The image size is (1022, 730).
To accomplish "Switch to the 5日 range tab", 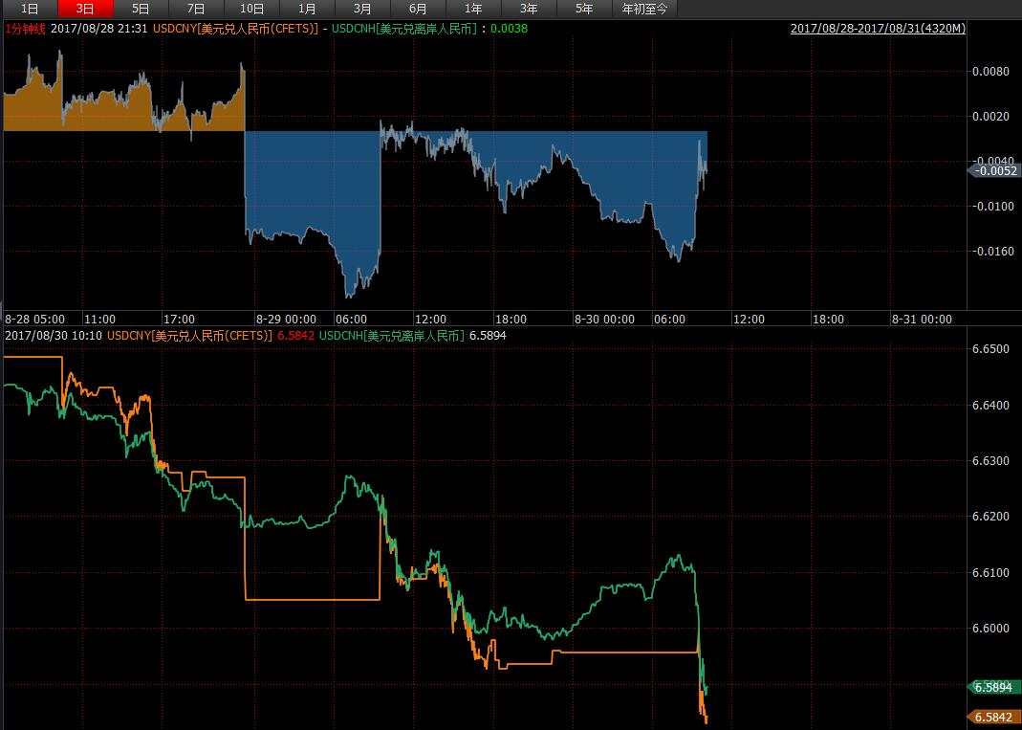I will 141,9.
